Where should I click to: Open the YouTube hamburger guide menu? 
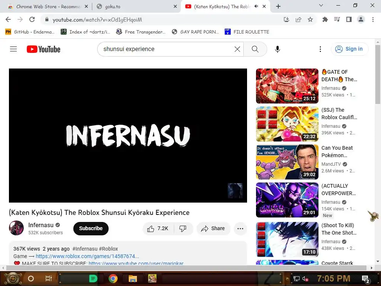coord(13,49)
